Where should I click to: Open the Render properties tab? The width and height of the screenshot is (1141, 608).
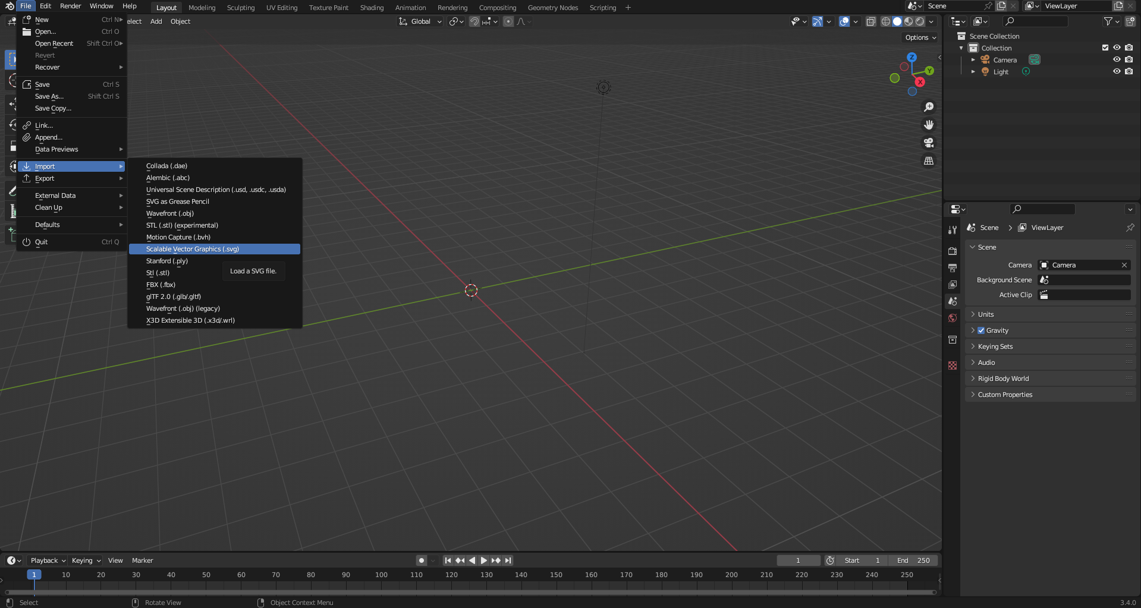(x=953, y=251)
